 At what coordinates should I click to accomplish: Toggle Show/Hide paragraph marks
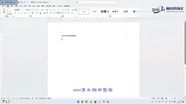(x=76, y=10)
